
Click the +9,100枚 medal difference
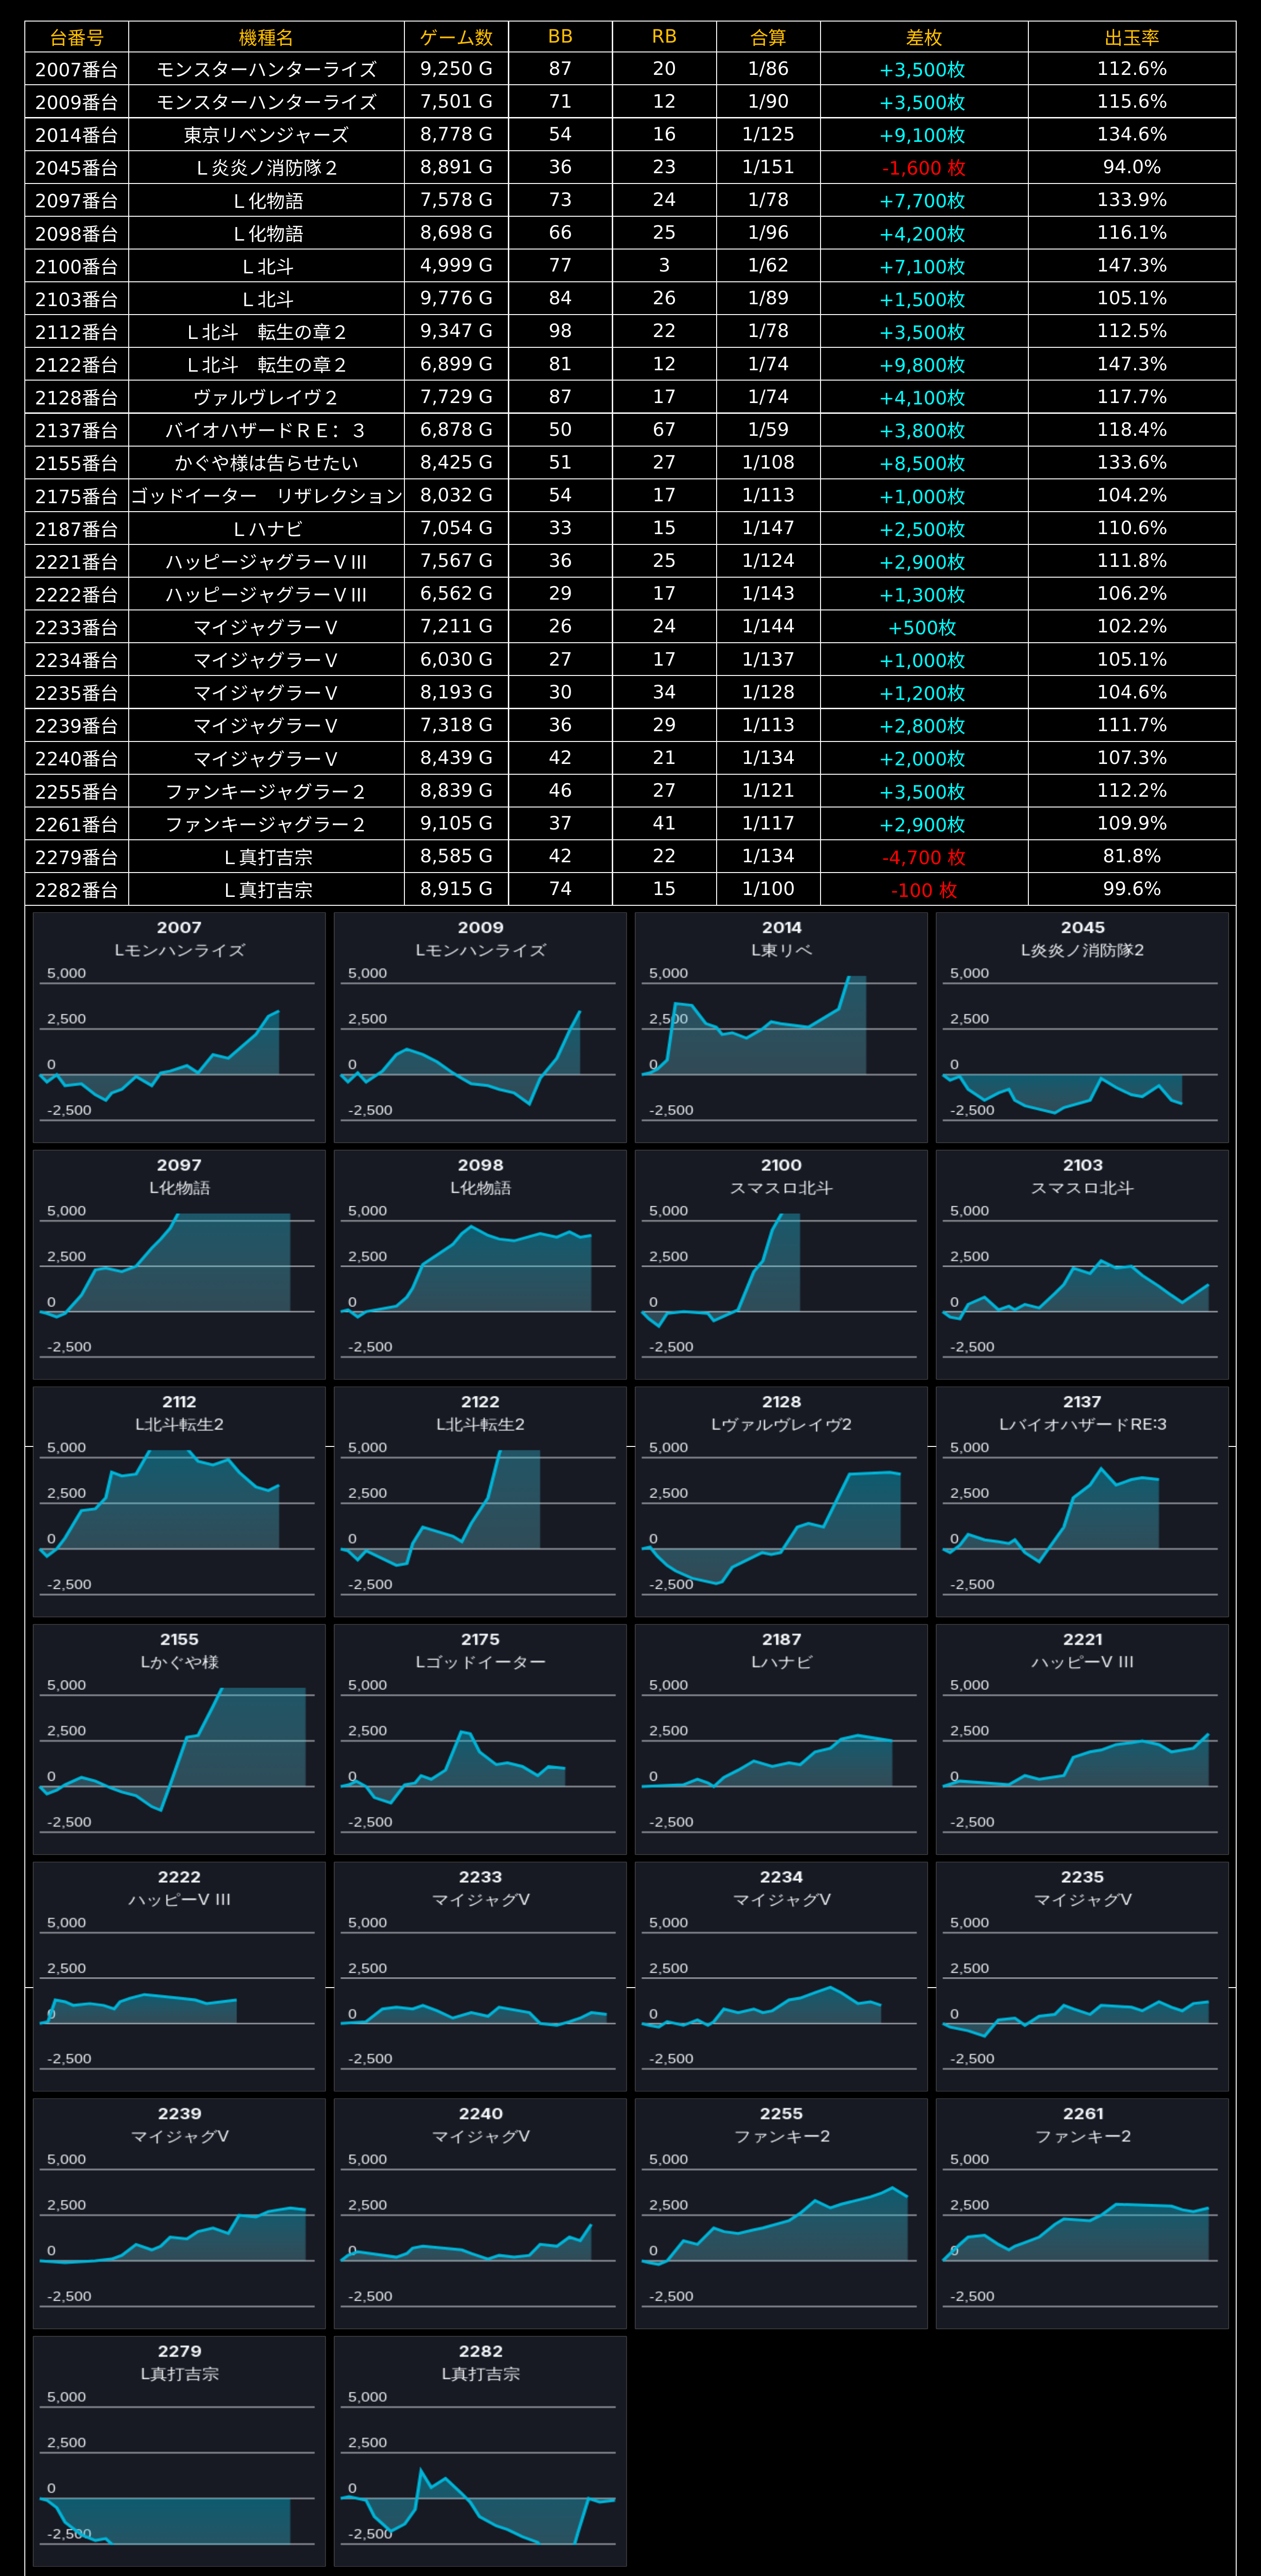pyautogui.click(x=923, y=135)
